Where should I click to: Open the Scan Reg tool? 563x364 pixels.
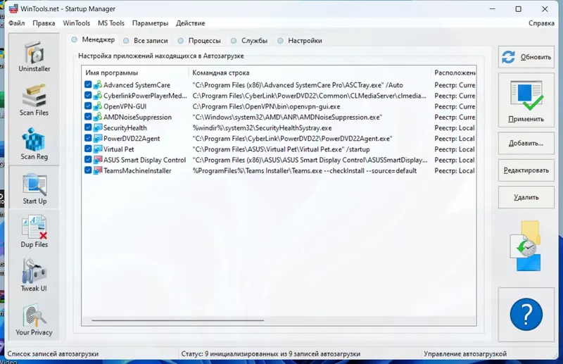point(34,144)
